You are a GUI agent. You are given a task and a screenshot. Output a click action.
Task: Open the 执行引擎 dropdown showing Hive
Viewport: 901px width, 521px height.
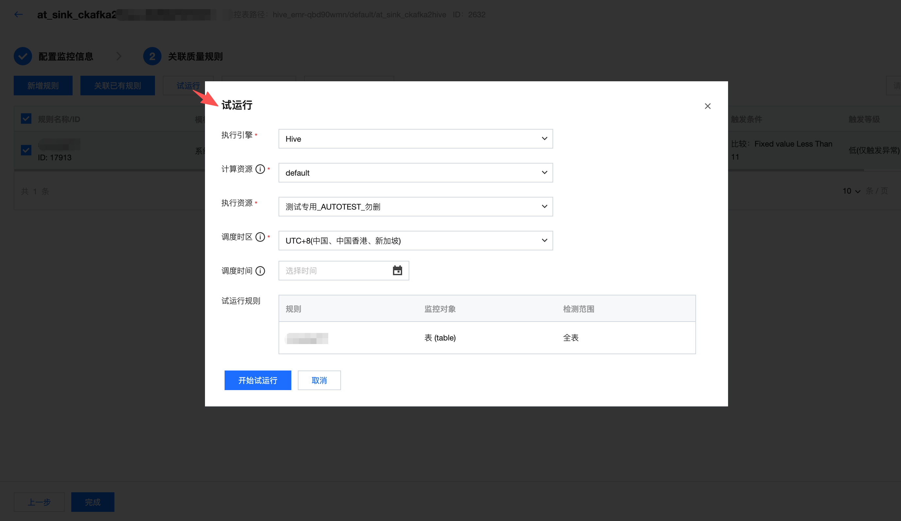click(416, 139)
